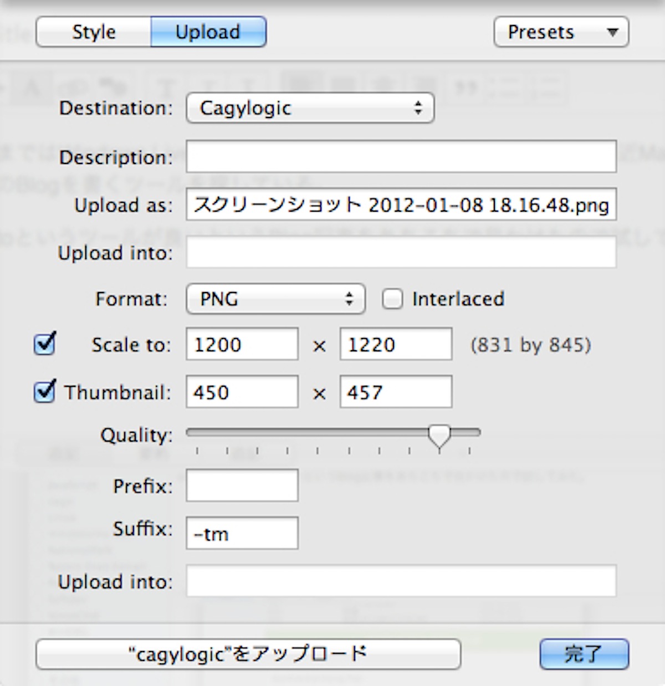Click the Scale to height field showing 1220

coord(396,345)
